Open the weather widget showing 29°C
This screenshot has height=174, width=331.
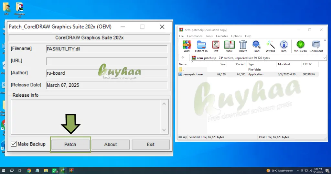[x=280, y=171]
